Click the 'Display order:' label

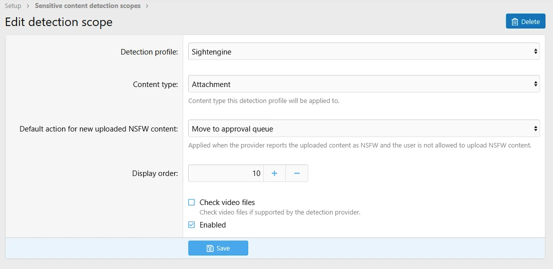(x=155, y=173)
